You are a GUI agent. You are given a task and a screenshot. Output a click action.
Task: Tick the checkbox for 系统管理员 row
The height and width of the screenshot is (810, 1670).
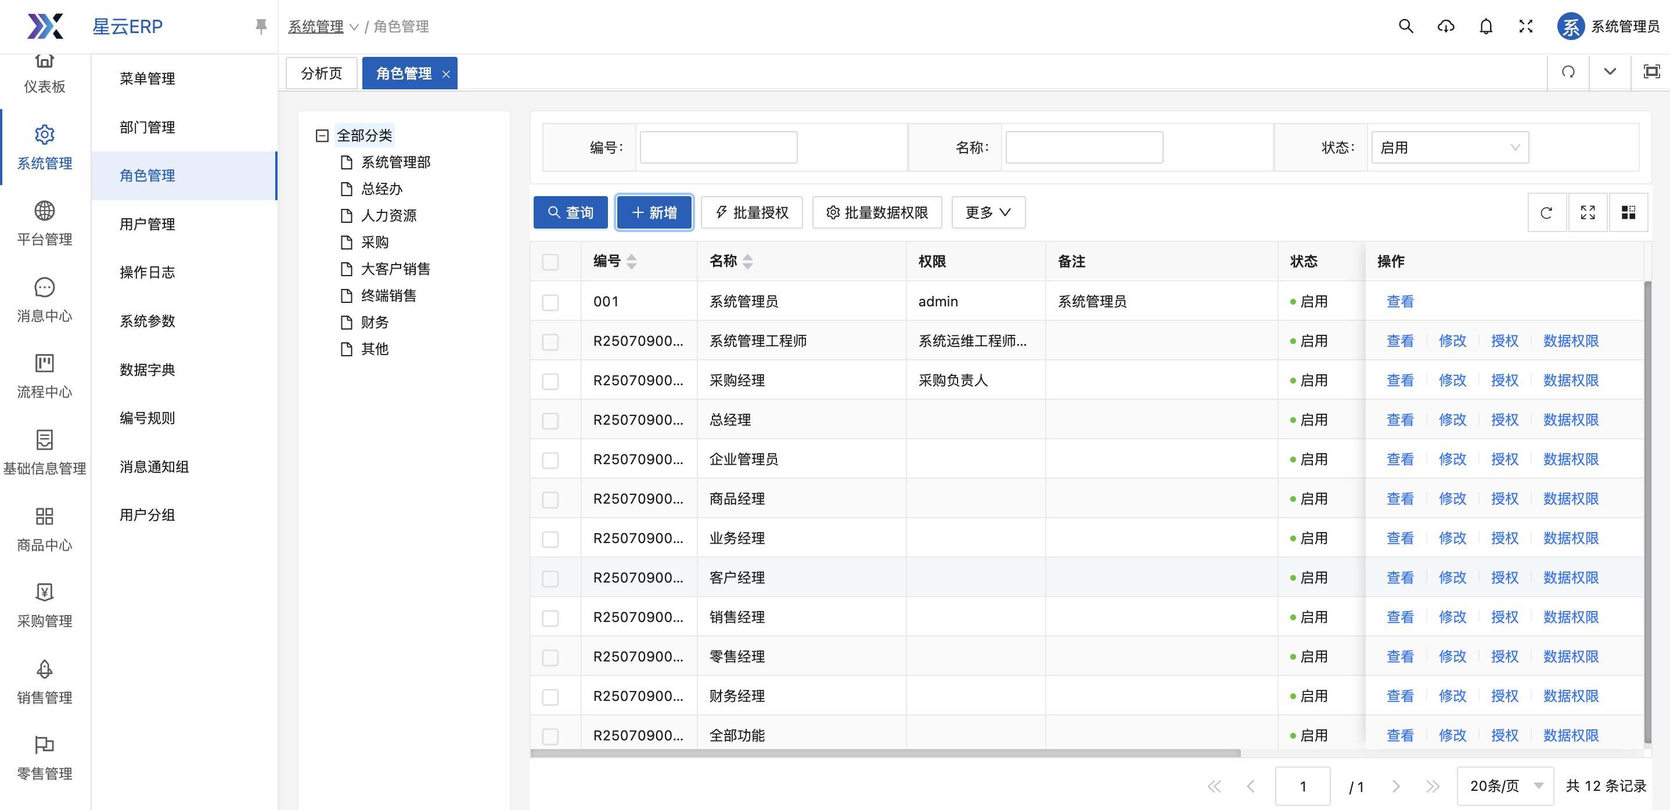pos(550,303)
